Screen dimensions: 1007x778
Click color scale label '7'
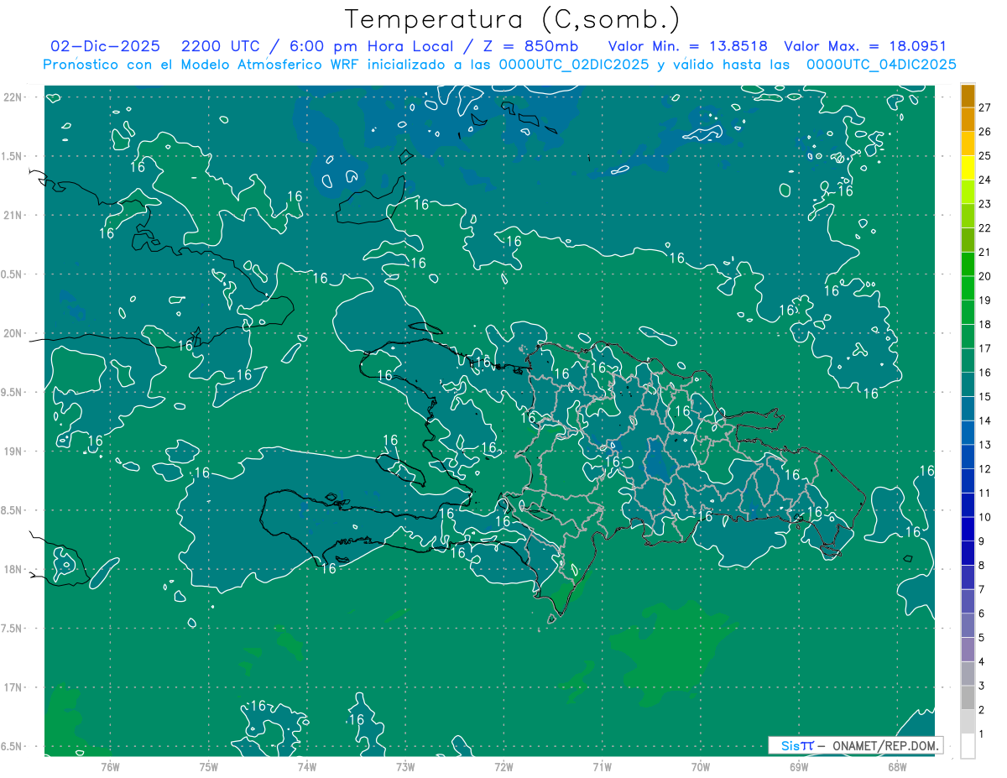(x=981, y=589)
